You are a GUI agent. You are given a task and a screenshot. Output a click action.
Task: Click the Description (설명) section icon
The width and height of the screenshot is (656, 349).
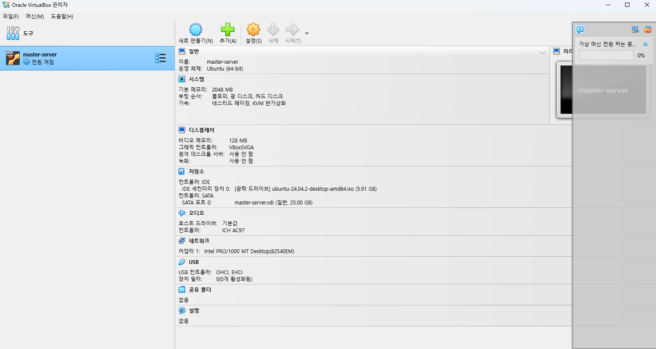182,311
